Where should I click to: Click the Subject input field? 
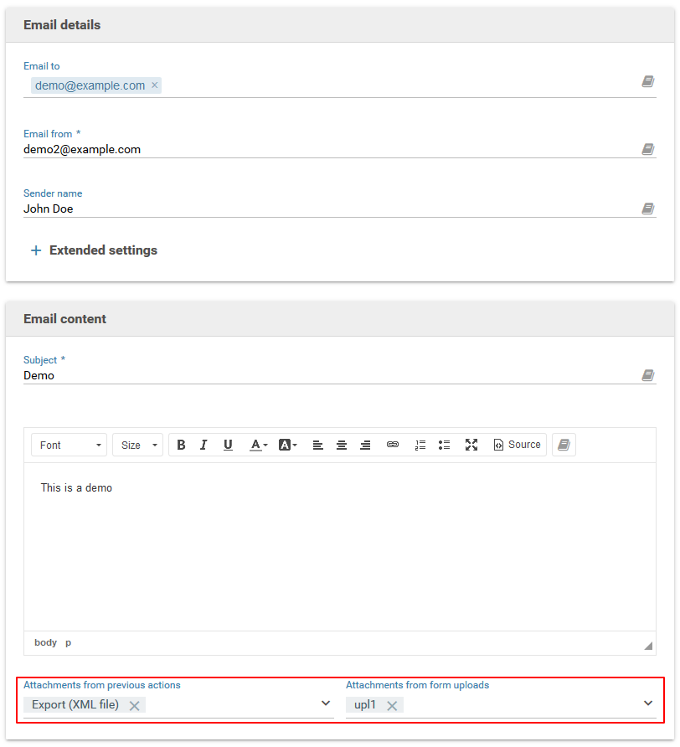[x=327, y=376]
